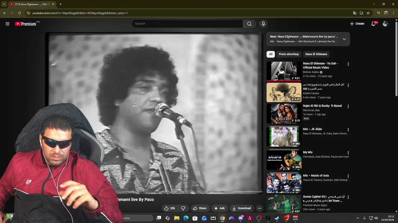The width and height of the screenshot is (398, 223).
Task: Open the Najm Ki Riri & Rocky title
Action: click(322, 106)
